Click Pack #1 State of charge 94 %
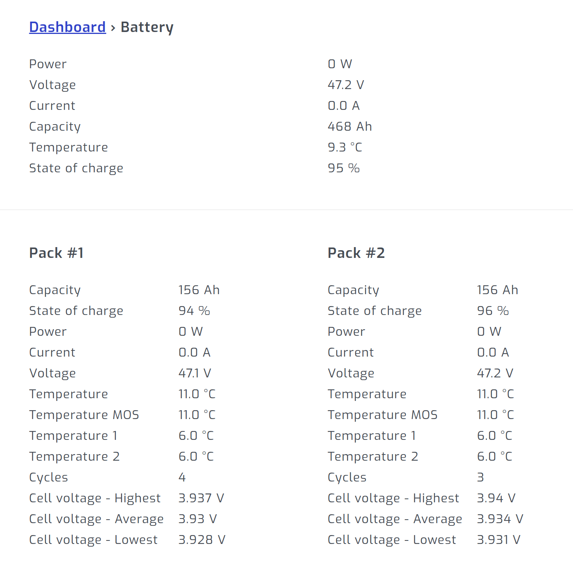 pos(194,310)
